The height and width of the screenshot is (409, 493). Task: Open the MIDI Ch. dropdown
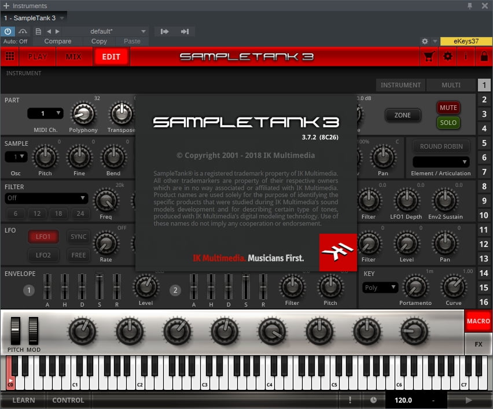point(45,113)
